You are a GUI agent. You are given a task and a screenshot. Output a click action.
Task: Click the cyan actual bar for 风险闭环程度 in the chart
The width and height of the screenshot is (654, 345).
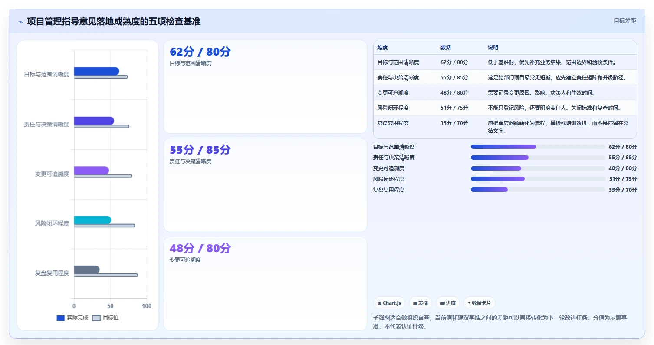click(x=92, y=220)
